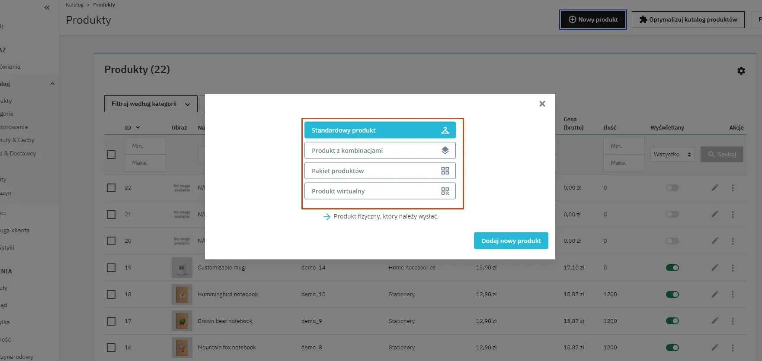The height and width of the screenshot is (361, 762).
Task: Tick checkbox for product ID 18
Action: (111, 294)
